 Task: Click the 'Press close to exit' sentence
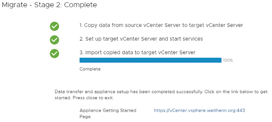pyautogui.click(x=93, y=98)
